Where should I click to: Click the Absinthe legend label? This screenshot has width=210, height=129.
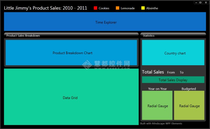152,8
